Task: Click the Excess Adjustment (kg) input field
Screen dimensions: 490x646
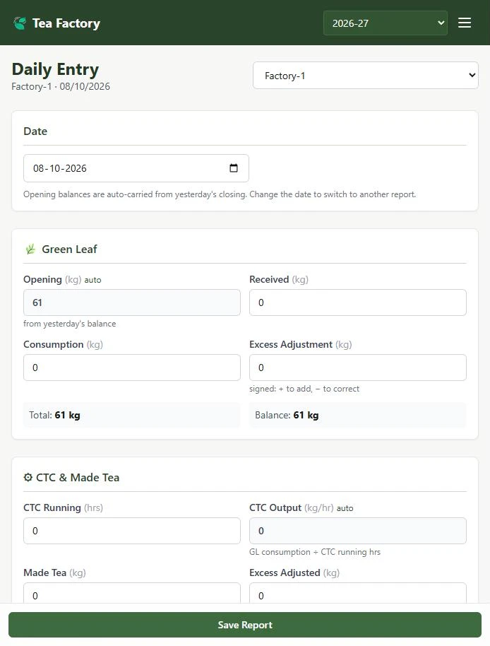Action: point(357,368)
